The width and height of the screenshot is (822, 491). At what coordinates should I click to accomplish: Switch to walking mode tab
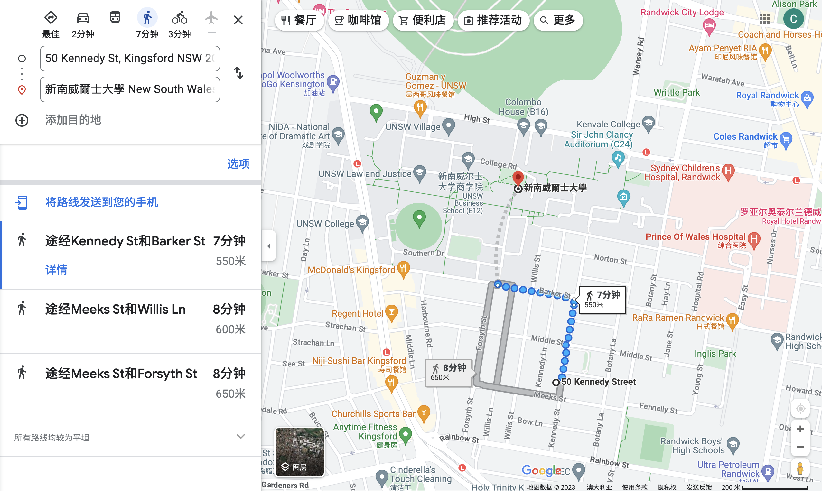(147, 18)
